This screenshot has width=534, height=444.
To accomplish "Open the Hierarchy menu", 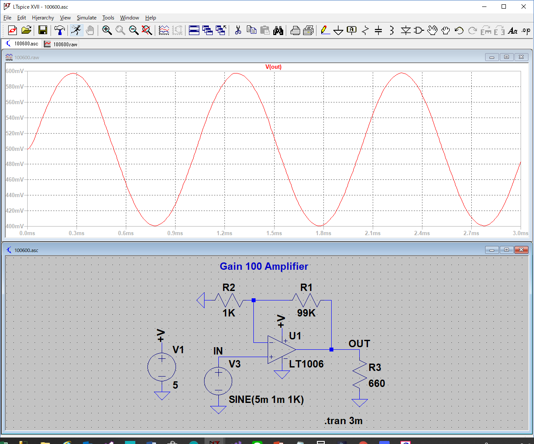I will (x=43, y=18).
